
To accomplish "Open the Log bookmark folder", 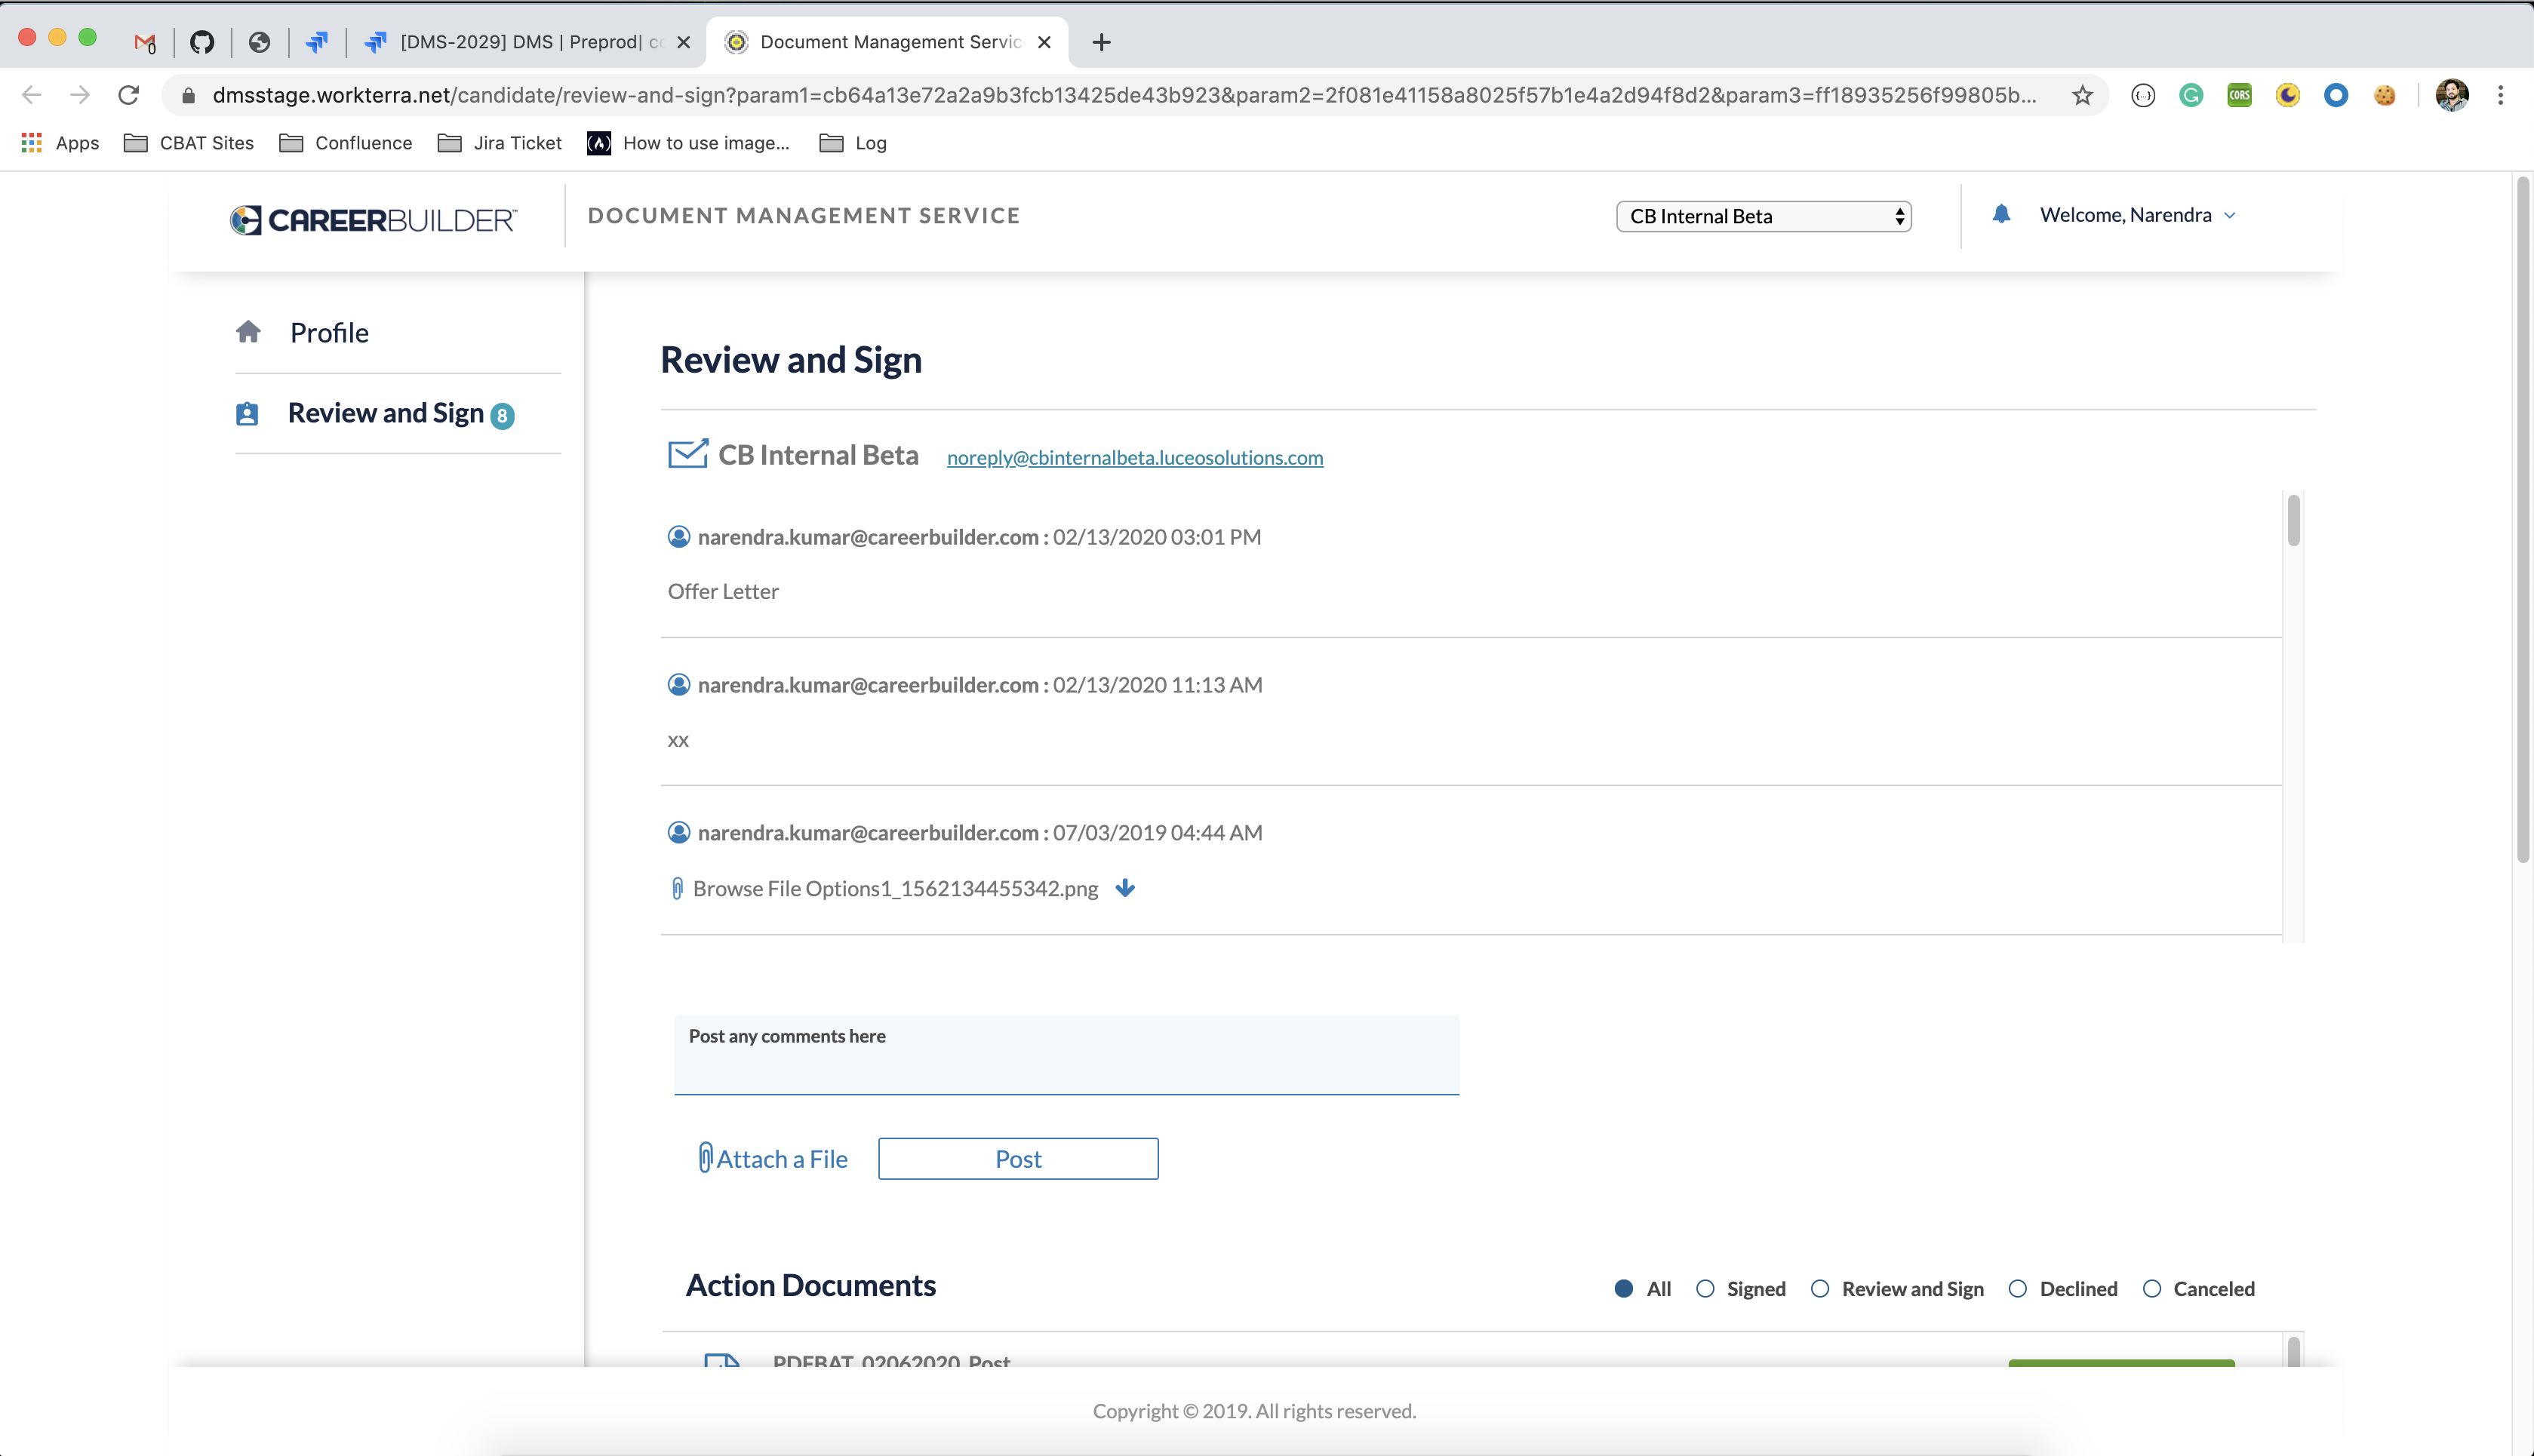I will 853,143.
